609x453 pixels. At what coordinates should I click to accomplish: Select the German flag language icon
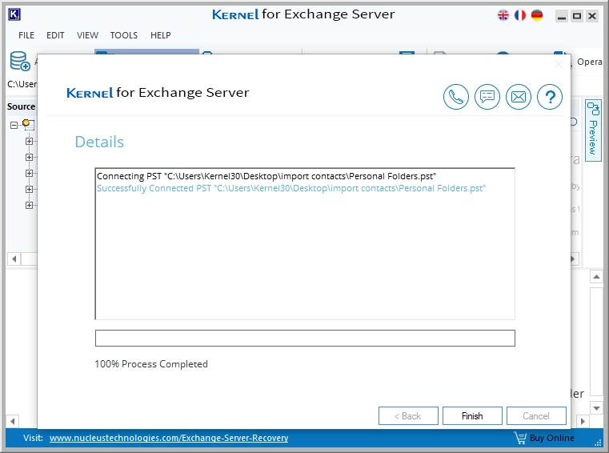coord(537,15)
